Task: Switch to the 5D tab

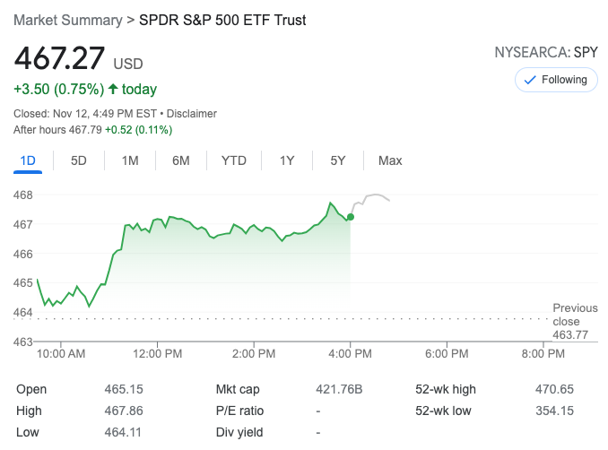Action: [79, 160]
